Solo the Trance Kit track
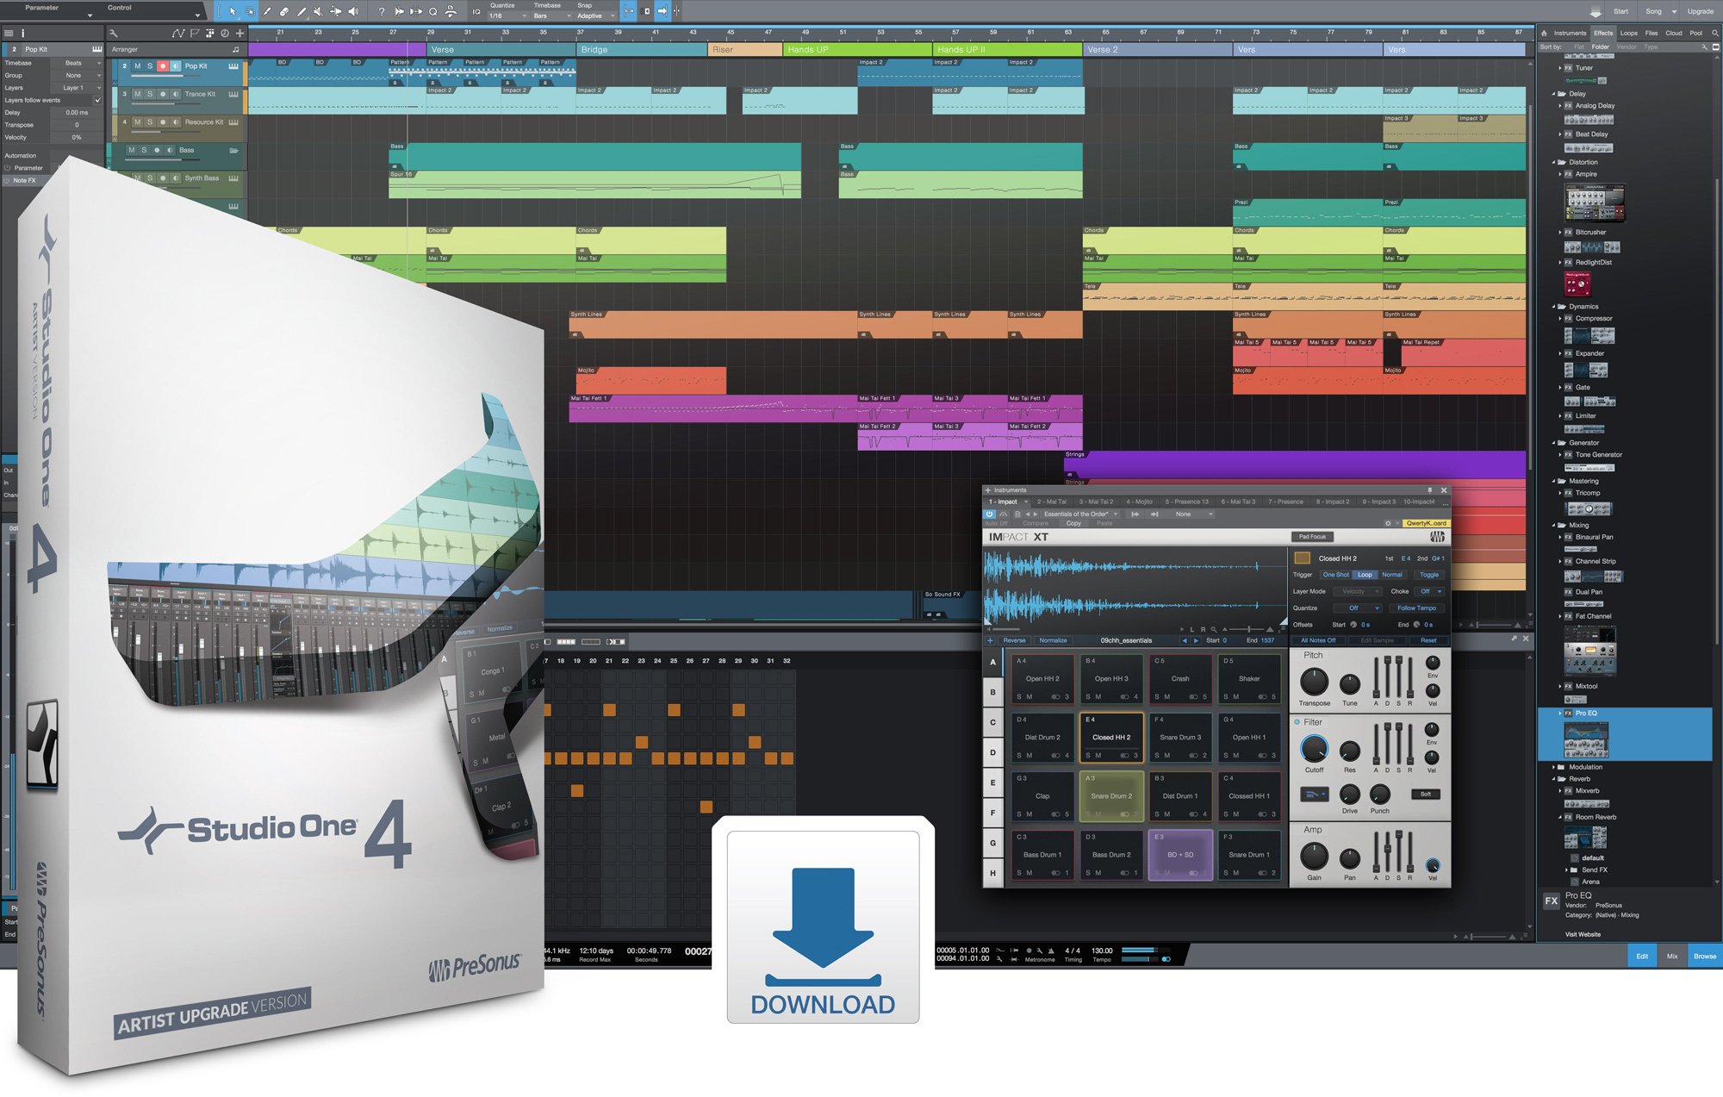 pyautogui.click(x=150, y=94)
